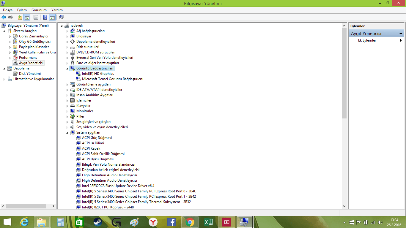Screen dimensions: 406x228
Task: Open the Dosya menu
Action: 8,10
